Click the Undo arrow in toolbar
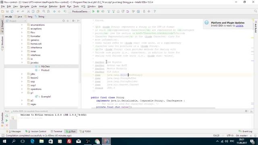 click(18, 11)
